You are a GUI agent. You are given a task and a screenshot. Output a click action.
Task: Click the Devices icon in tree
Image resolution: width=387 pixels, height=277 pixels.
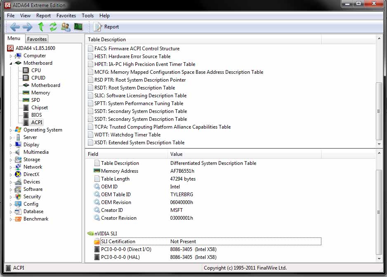click(x=18, y=182)
